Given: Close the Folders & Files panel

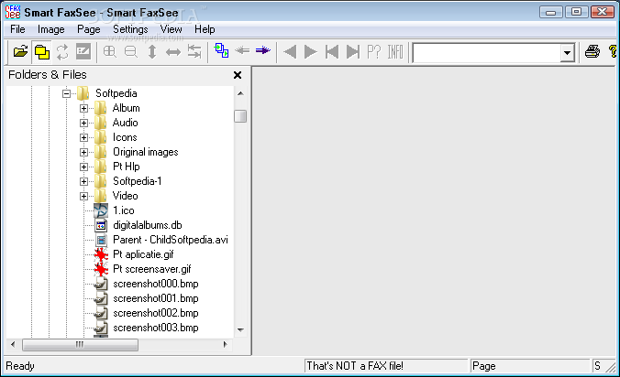Looking at the screenshot, I should point(238,75).
